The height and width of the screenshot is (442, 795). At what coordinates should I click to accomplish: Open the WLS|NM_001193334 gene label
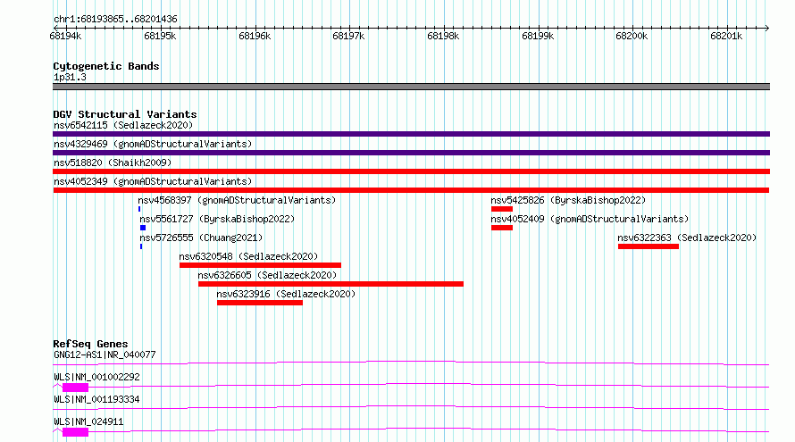pyautogui.click(x=96, y=399)
